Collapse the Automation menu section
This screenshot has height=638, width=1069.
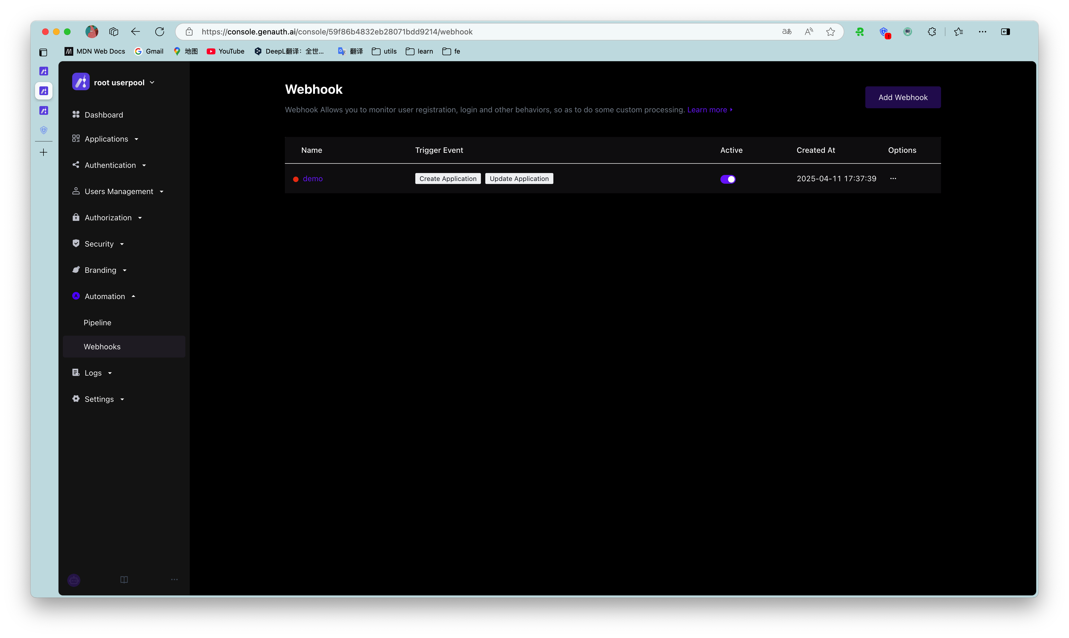[x=104, y=296]
